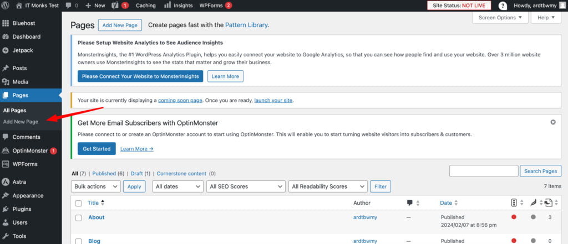Open the Bulk actions dropdown
The width and height of the screenshot is (568, 244).
tap(96, 186)
